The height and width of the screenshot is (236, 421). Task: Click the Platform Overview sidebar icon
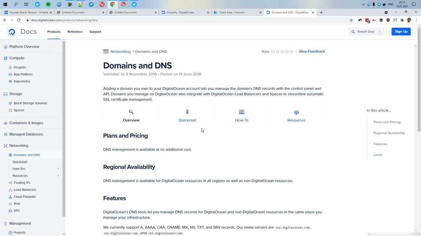pyautogui.click(x=6, y=47)
